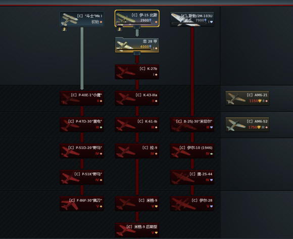Select the locked 拉-9 fighter card
The height and width of the screenshot is (239, 293).
(x=137, y=151)
